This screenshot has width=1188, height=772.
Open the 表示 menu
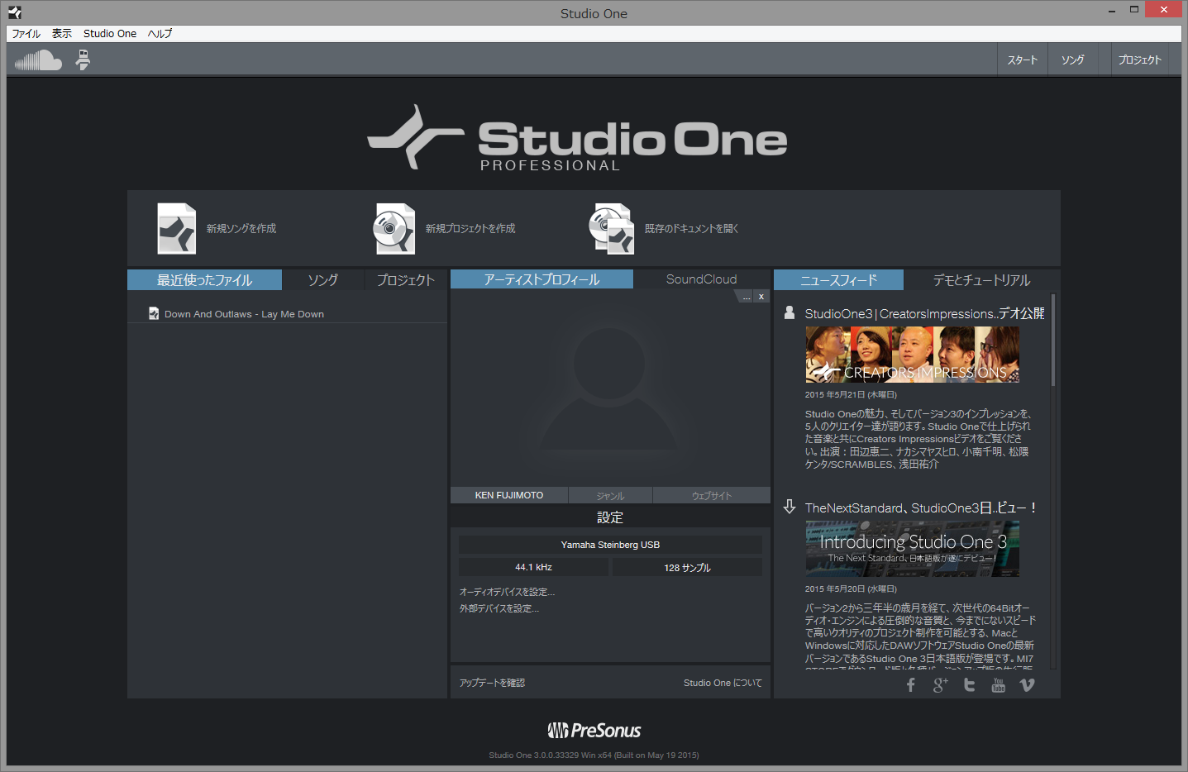pyautogui.click(x=62, y=34)
